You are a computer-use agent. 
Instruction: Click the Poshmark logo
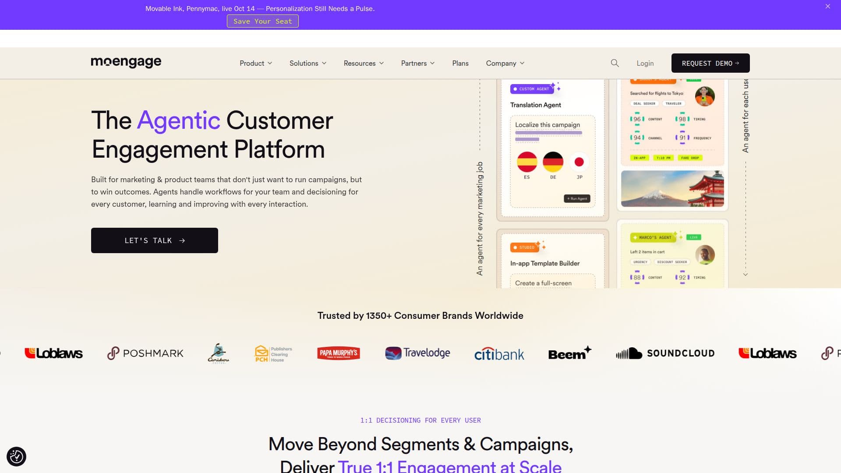[x=145, y=353]
